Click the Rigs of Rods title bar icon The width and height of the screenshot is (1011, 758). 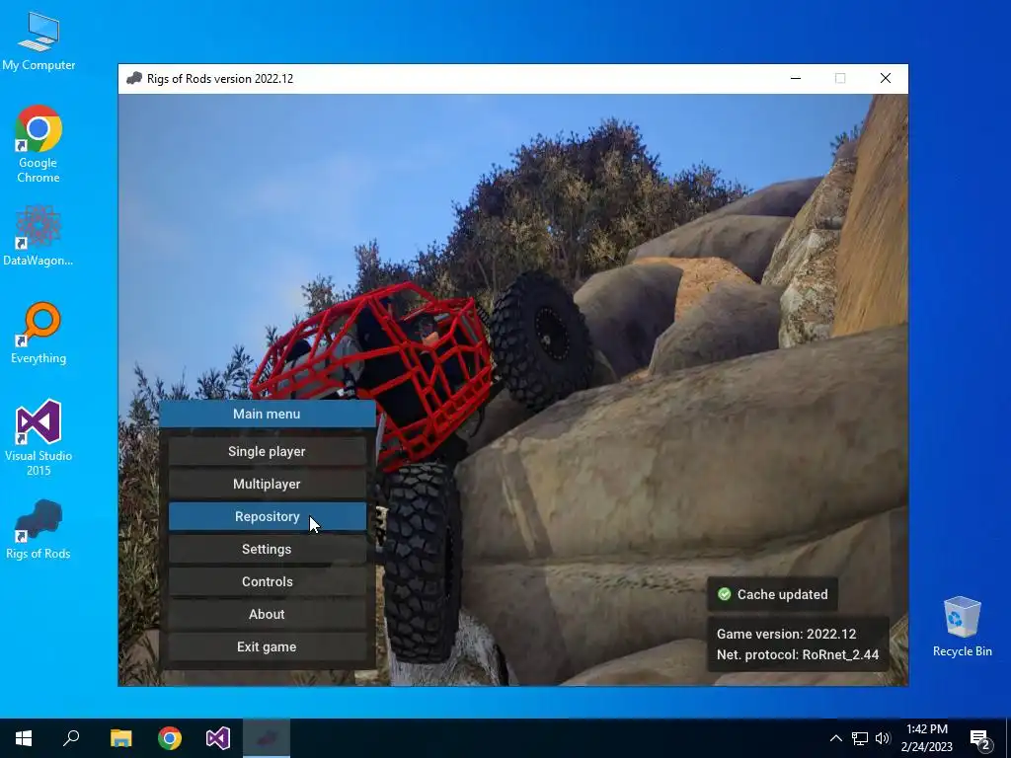point(134,79)
